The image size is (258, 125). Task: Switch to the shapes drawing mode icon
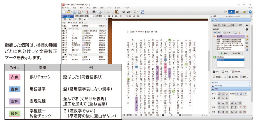[x=244, y=12]
